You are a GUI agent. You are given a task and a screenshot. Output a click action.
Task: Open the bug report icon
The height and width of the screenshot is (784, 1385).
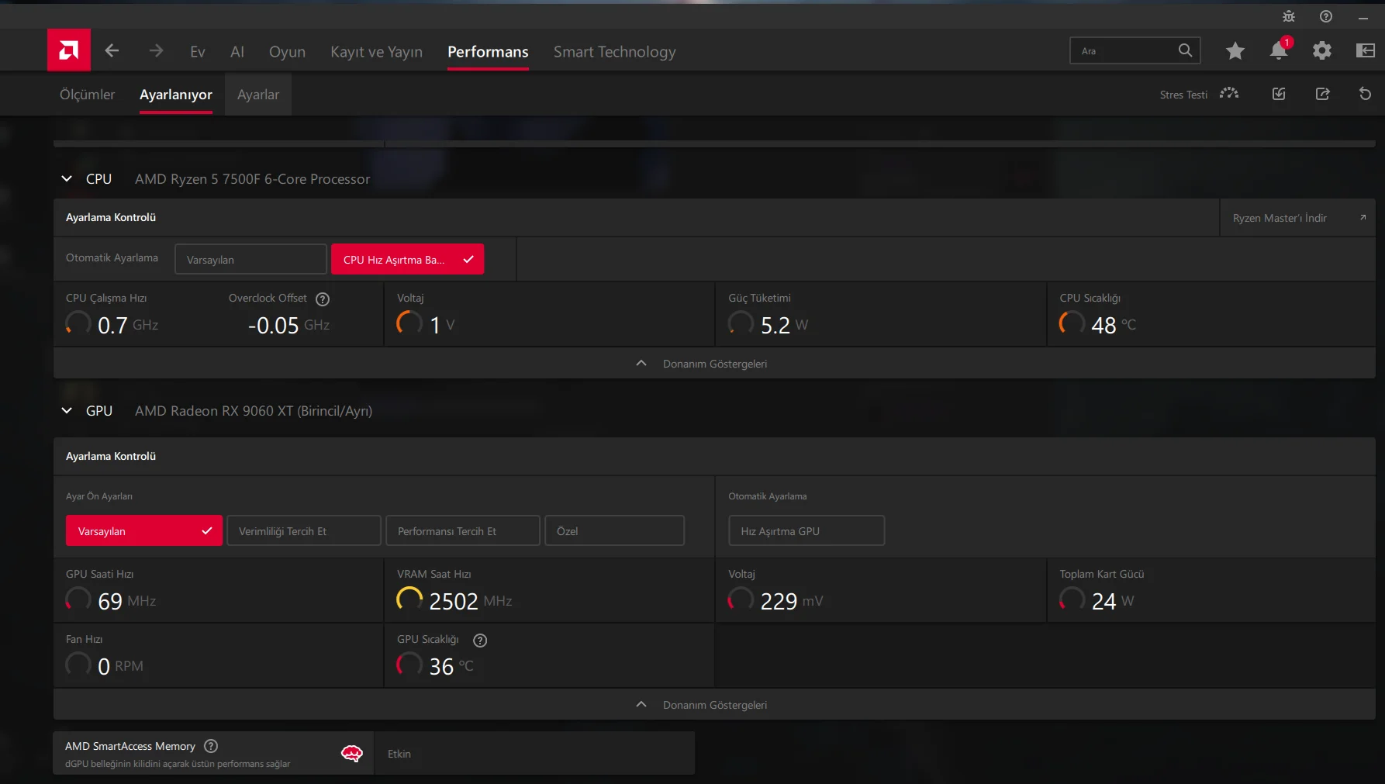[1289, 16]
